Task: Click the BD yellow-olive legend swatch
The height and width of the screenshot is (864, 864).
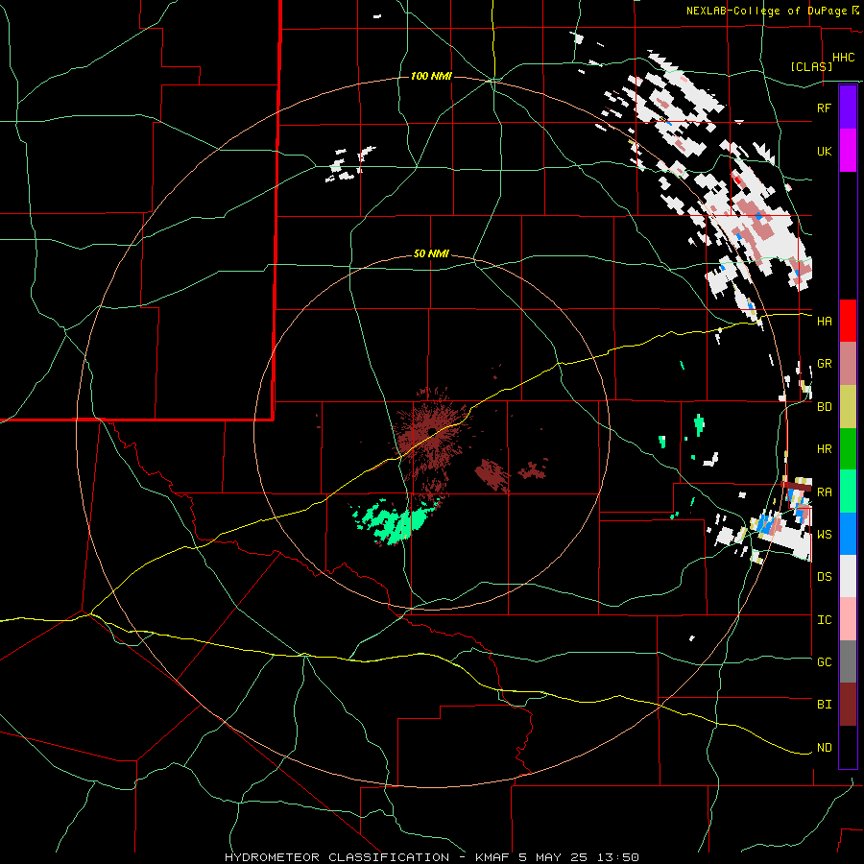Action: pos(848,407)
